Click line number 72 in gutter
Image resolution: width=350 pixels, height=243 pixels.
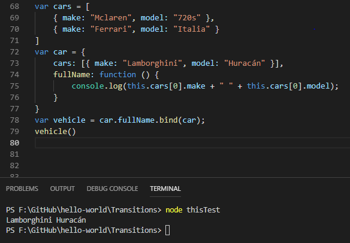point(14,52)
